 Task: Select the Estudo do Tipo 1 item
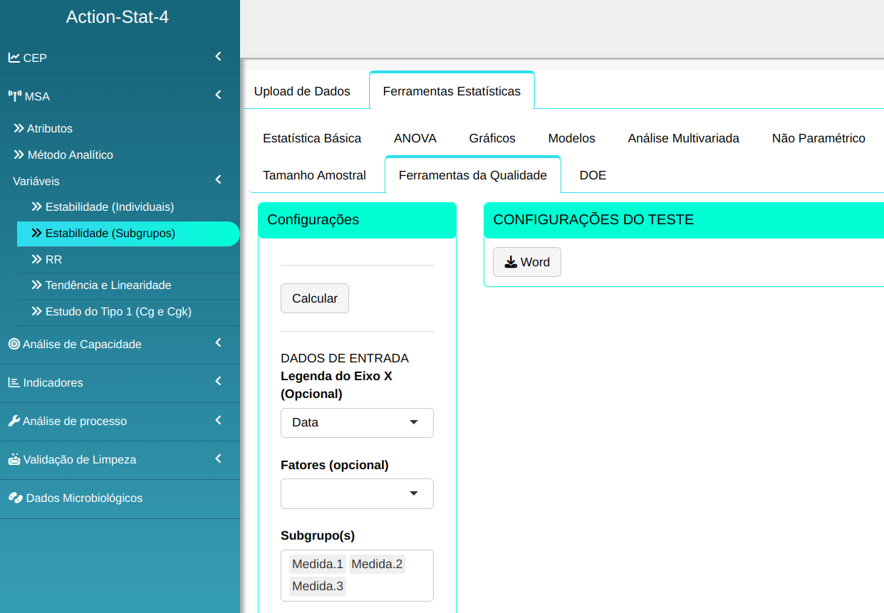pos(118,311)
